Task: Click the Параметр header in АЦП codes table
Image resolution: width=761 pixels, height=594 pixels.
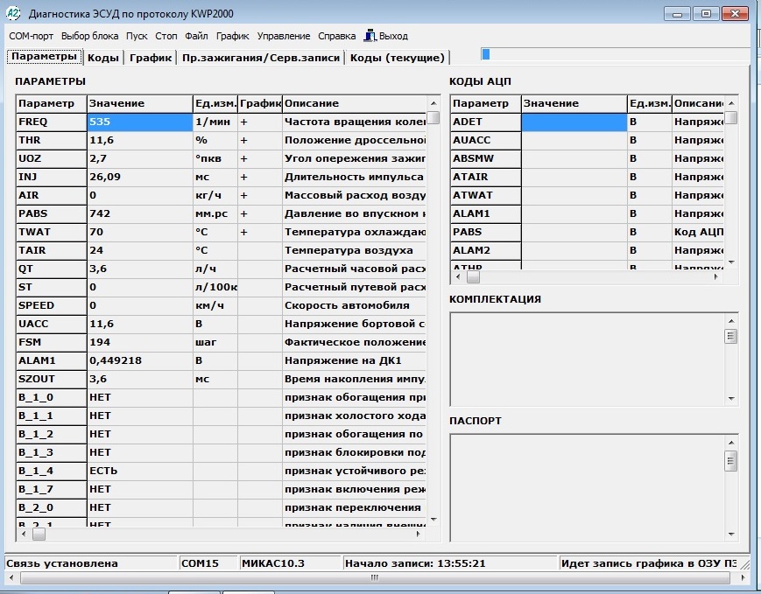Action: [x=485, y=103]
